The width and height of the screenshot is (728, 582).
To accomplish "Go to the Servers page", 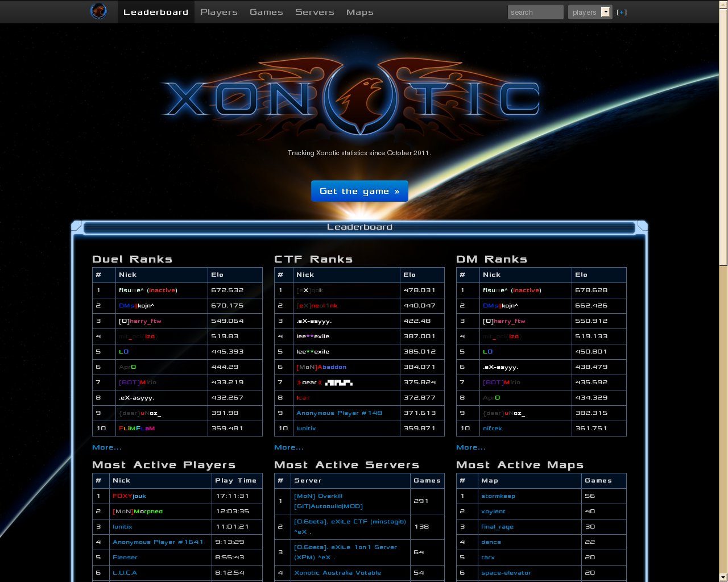I will pyautogui.click(x=315, y=12).
